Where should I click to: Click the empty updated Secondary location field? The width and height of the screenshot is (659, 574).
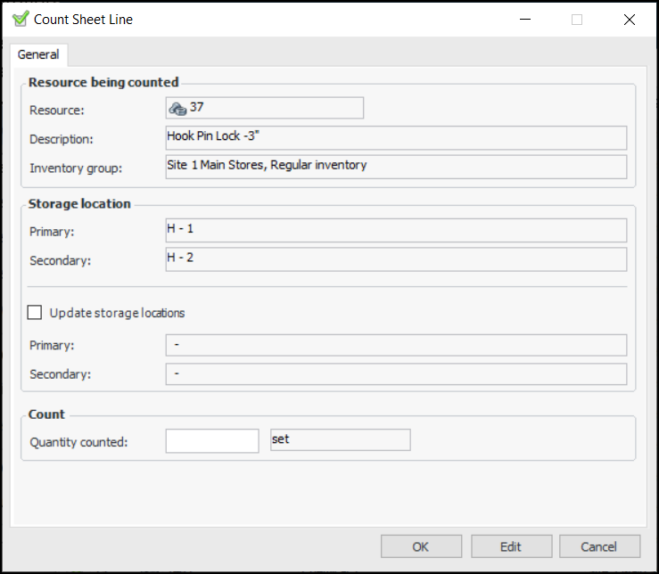396,373
